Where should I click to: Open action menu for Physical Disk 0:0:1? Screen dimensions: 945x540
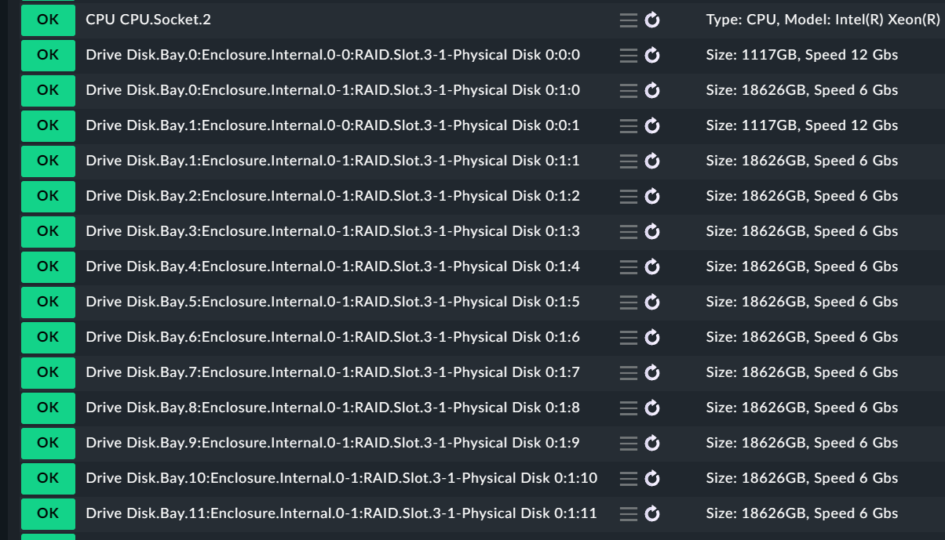(x=628, y=126)
